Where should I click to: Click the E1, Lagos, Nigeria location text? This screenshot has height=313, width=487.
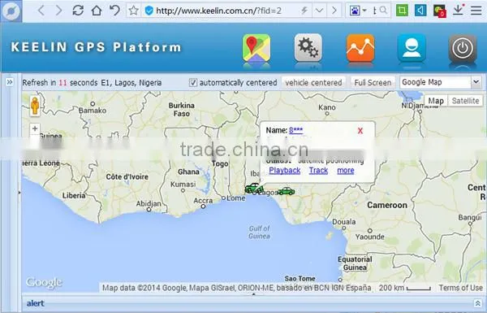click(131, 83)
